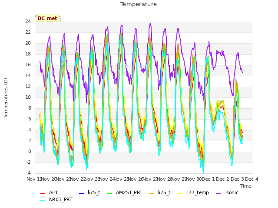The height and width of the screenshot is (208, 278).
Task: Click the purple Tsonic color swatch
Action: click(x=218, y=193)
